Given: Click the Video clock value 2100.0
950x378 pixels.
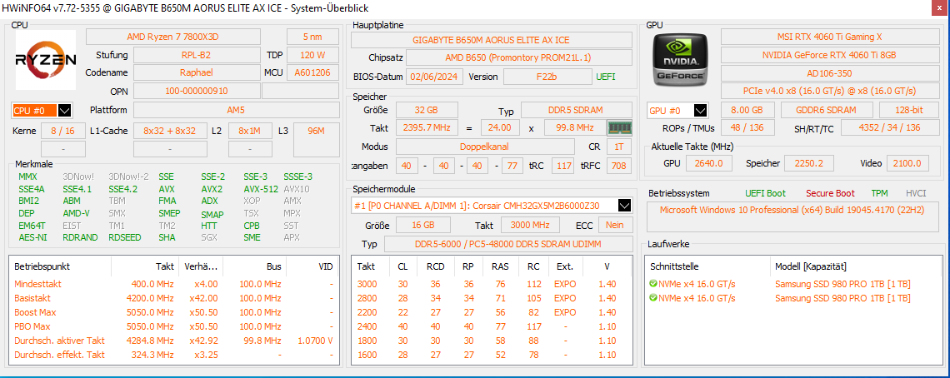Looking at the screenshot, I should pos(907,163).
